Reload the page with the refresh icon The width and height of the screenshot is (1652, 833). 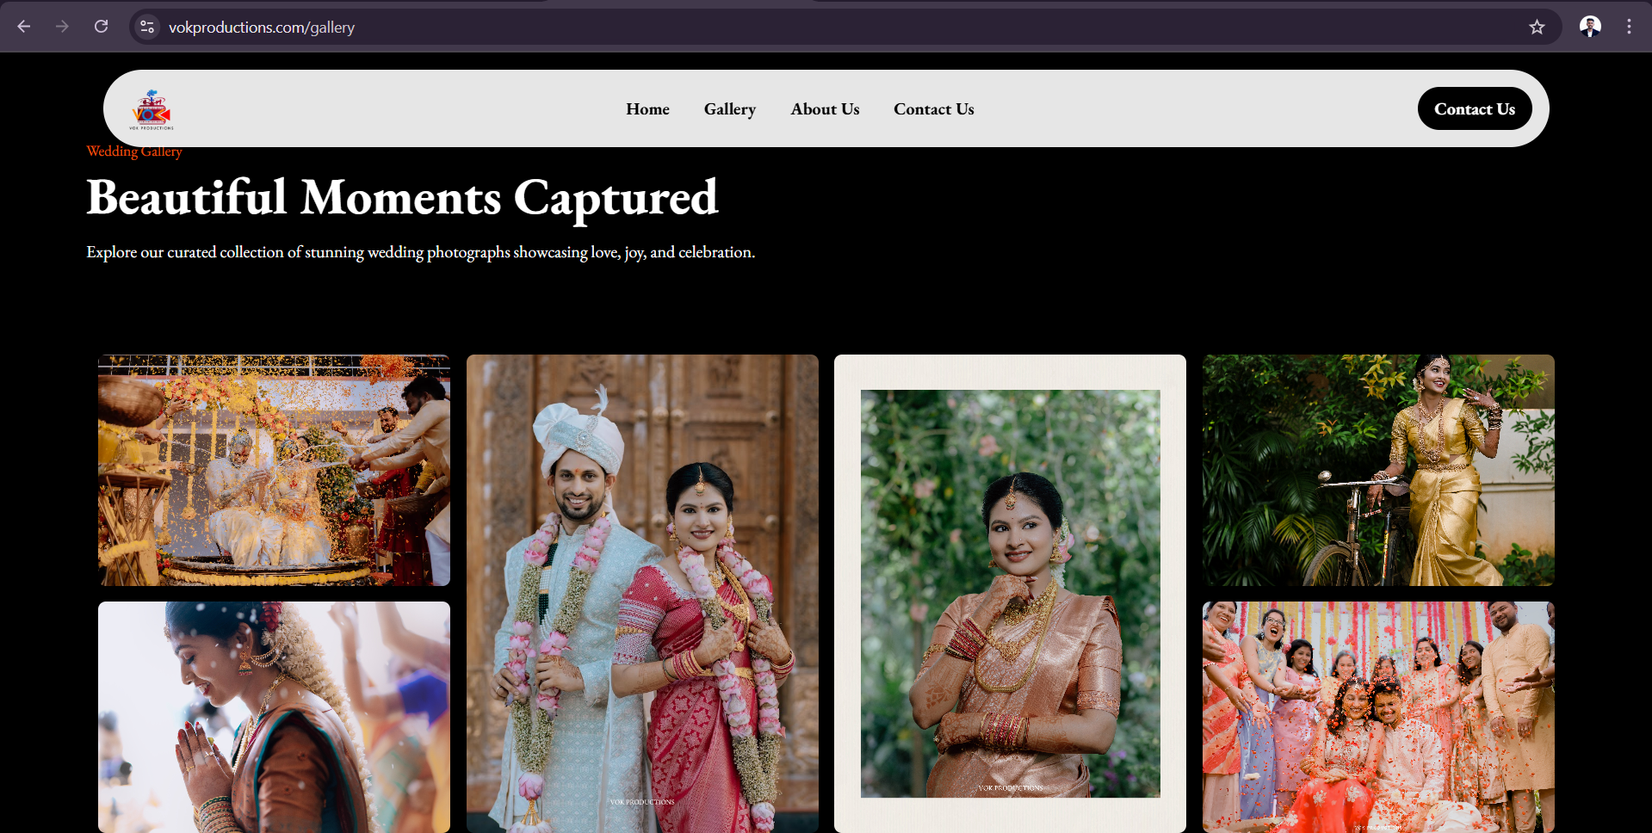click(101, 27)
